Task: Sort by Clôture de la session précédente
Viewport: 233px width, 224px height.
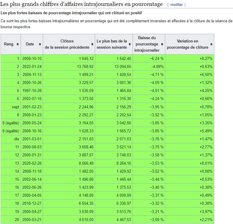Action: tap(92, 44)
